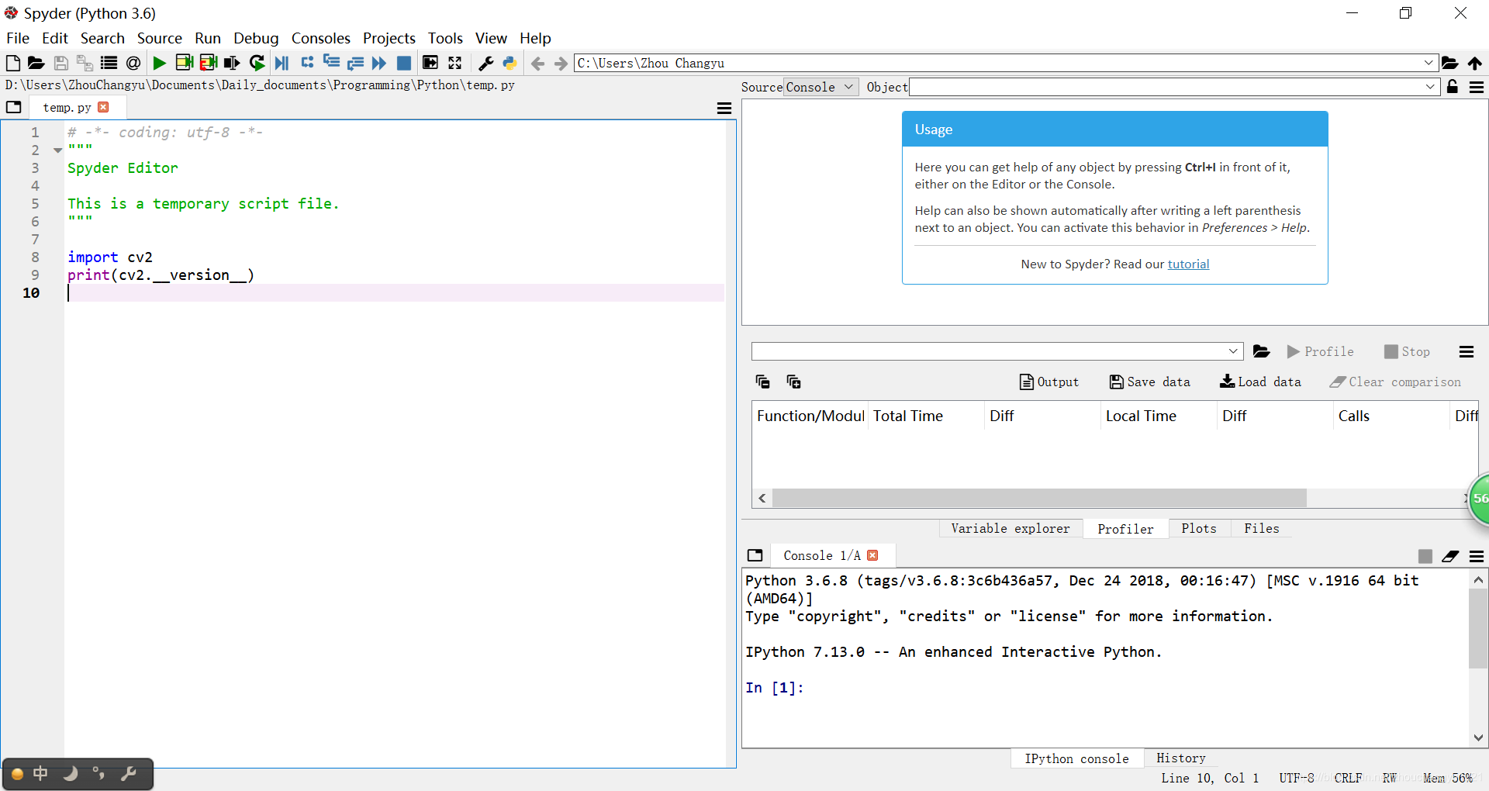The height and width of the screenshot is (791, 1489).
Task: Open the Source menu
Action: (x=160, y=38)
